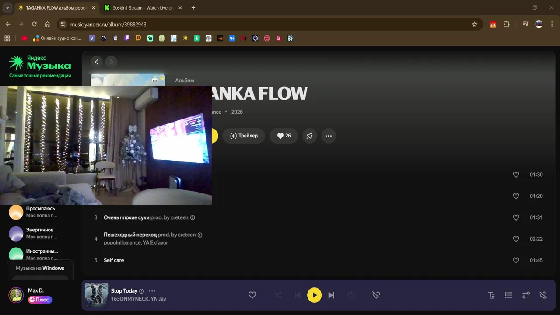Screen dimensions: 560x315
Task: Pin the album with pin icon
Action: pyautogui.click(x=309, y=136)
